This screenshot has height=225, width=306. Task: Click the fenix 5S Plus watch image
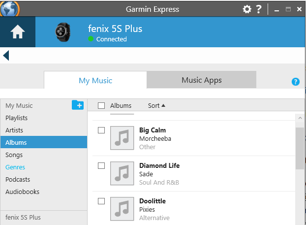pyautogui.click(x=63, y=33)
